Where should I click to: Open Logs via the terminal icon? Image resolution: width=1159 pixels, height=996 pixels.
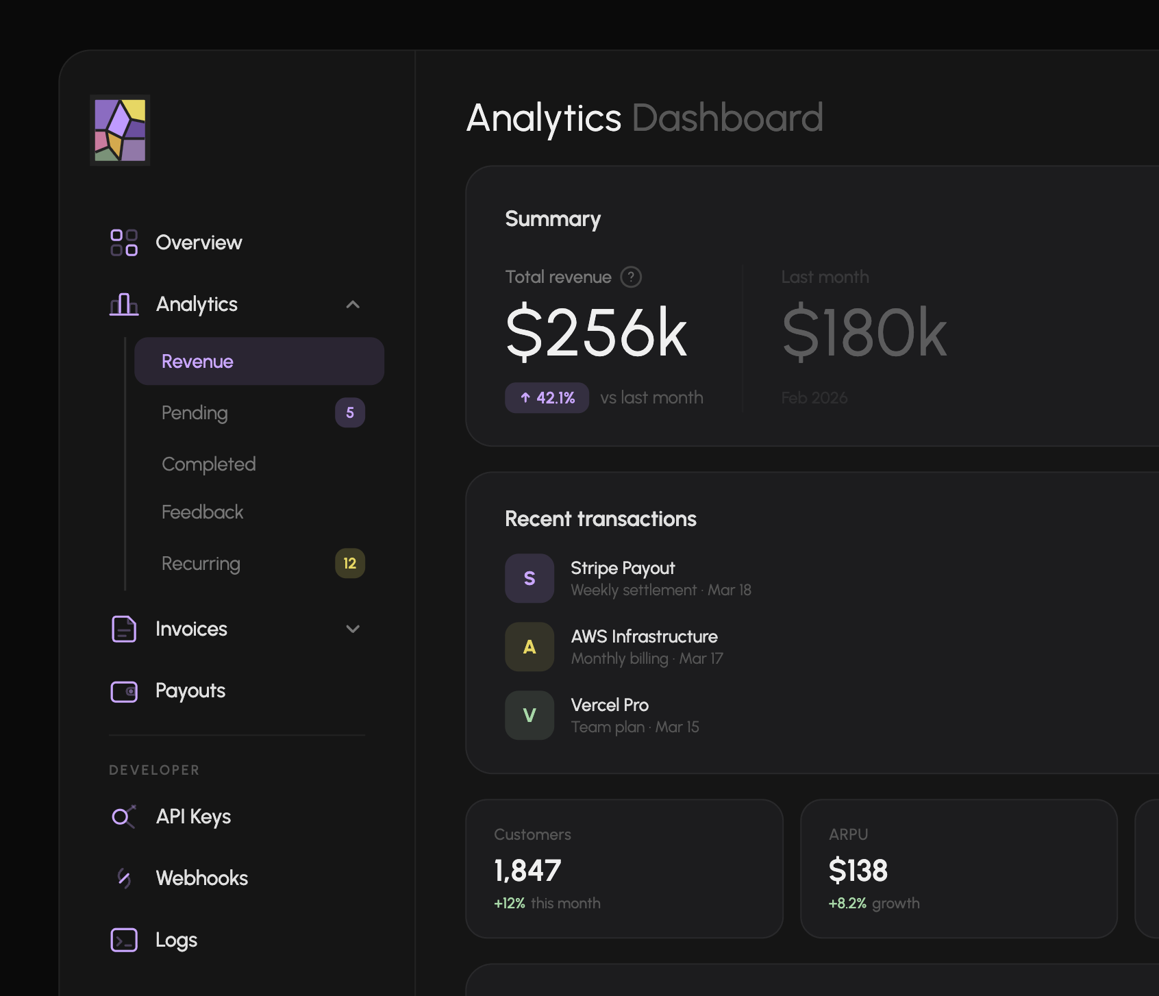(x=124, y=940)
